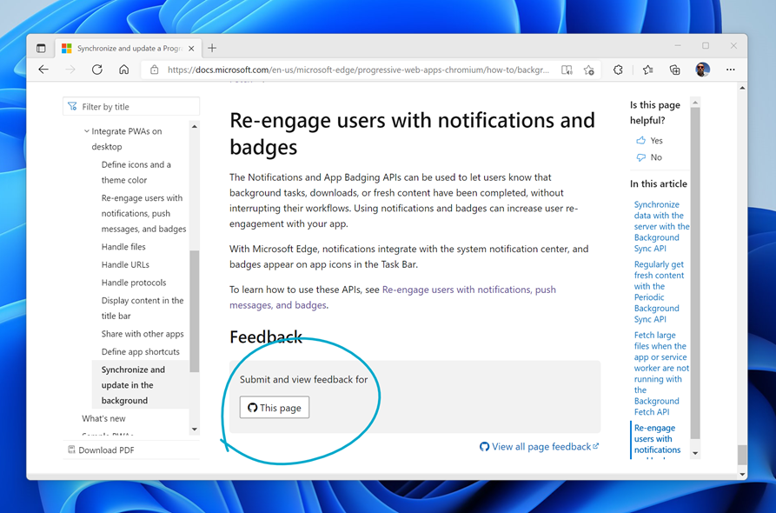Click the This page feedback button

(x=275, y=408)
